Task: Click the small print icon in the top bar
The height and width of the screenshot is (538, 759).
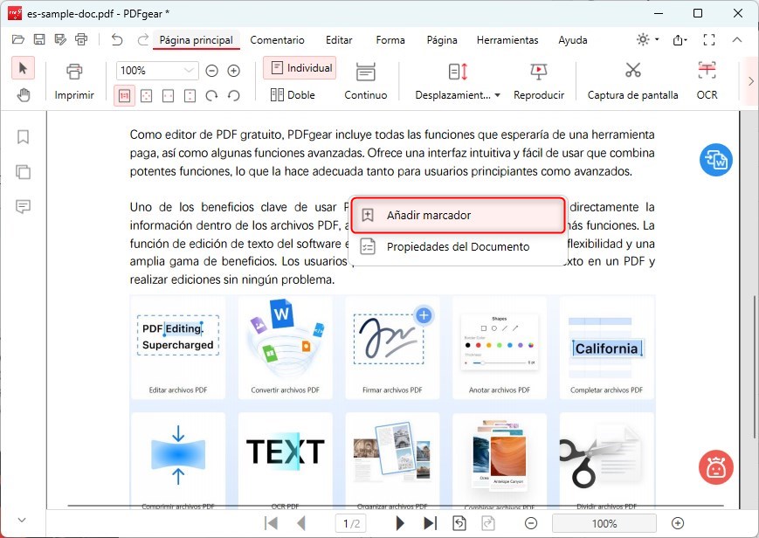Action: pyautogui.click(x=81, y=39)
